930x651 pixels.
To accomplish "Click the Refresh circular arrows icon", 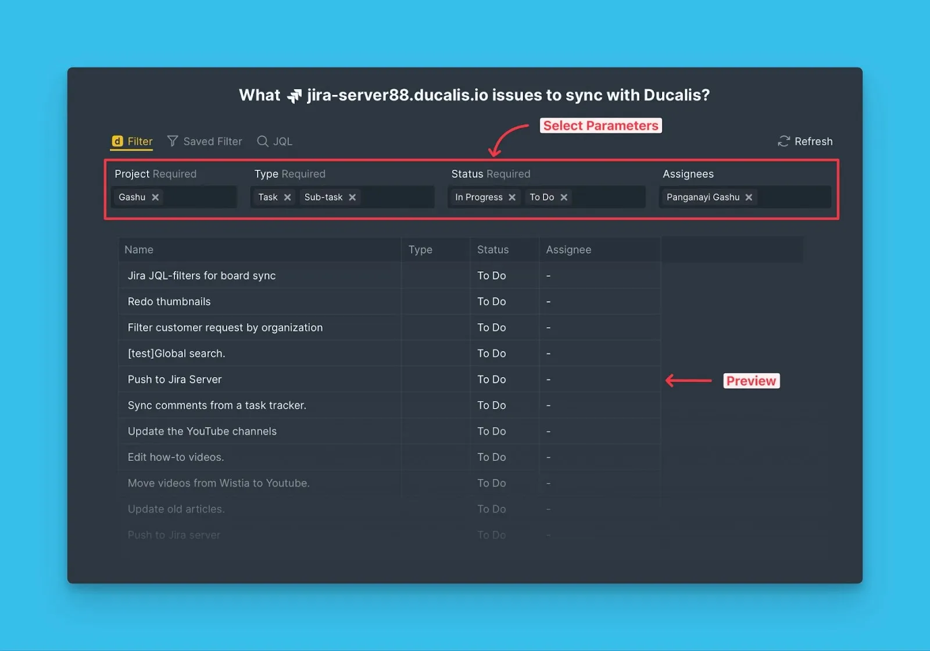I will tap(784, 141).
